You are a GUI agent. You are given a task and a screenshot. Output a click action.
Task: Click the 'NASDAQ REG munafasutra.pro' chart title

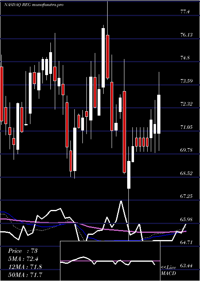point(34,5)
